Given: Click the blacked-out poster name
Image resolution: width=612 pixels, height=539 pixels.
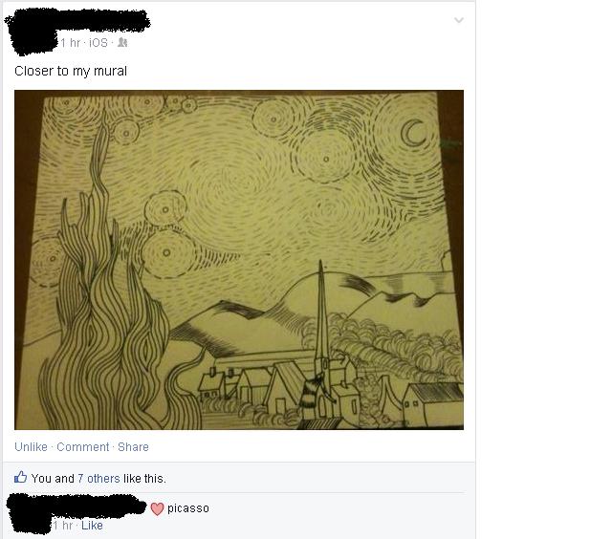Looking at the screenshot, I should coord(102,22).
